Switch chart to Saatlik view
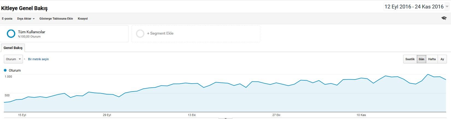Viewport: 451px width, 119px height. (x=410, y=59)
